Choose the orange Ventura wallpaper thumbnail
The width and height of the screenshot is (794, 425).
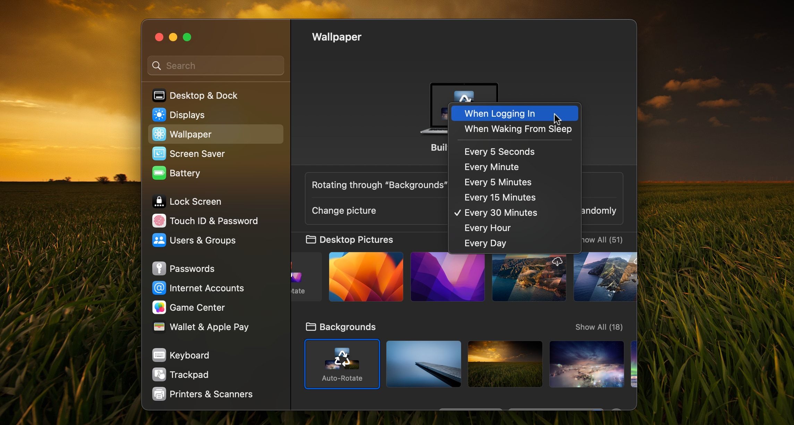(366, 276)
